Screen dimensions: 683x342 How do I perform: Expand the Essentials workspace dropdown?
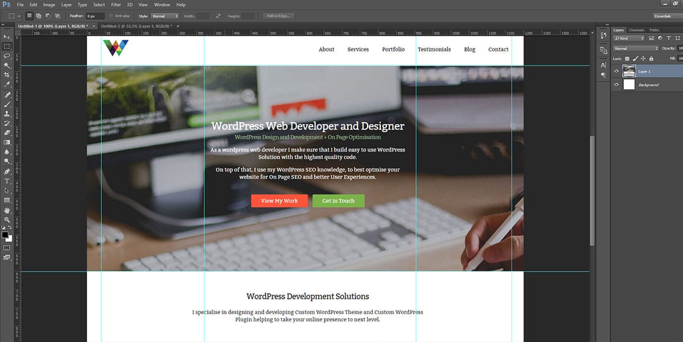click(x=663, y=16)
